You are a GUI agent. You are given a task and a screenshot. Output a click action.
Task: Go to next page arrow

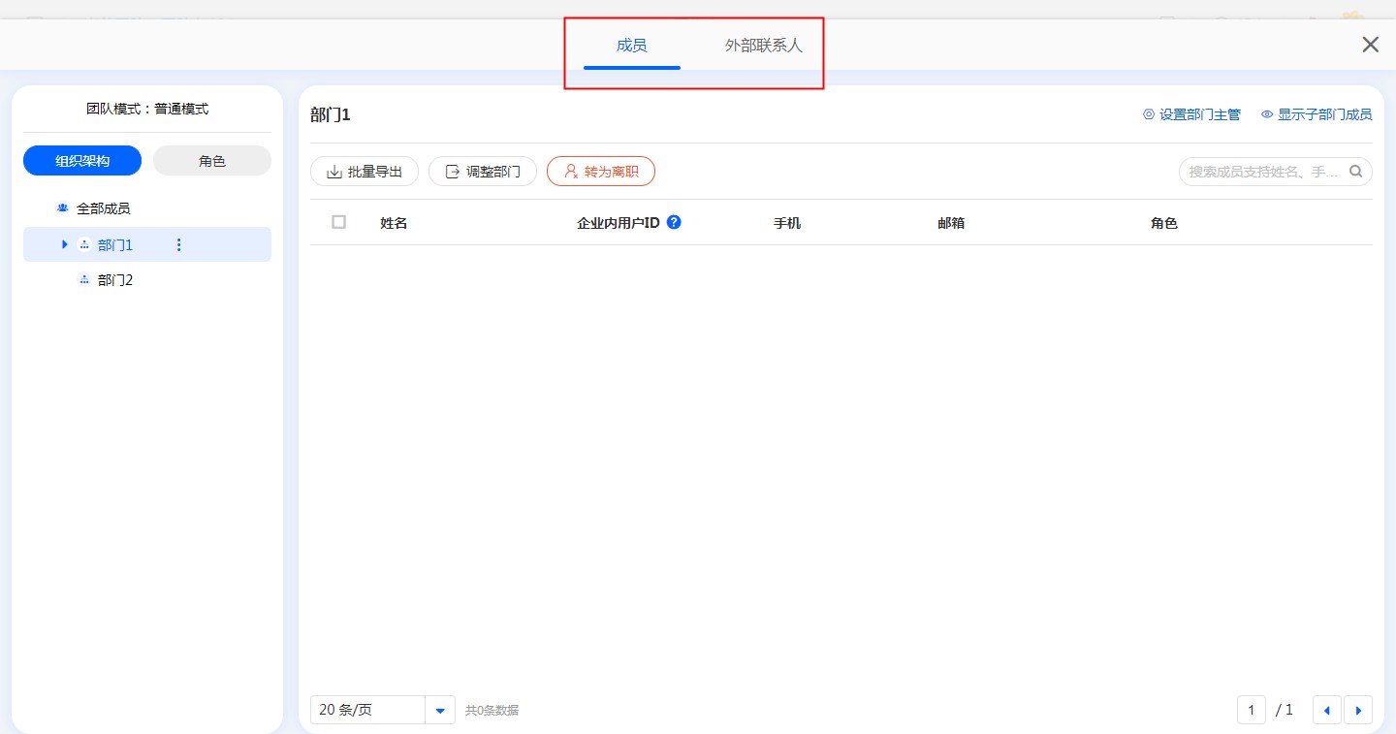tap(1357, 710)
